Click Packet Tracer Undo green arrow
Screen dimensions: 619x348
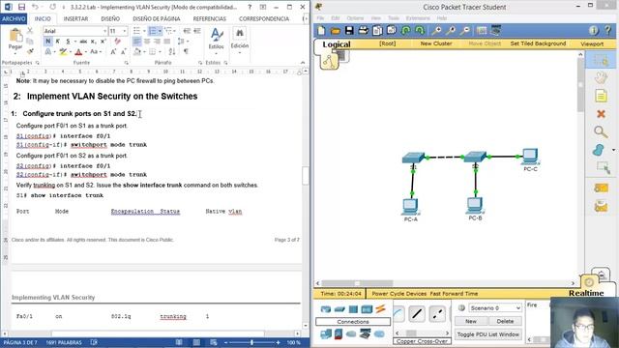[x=405, y=31]
